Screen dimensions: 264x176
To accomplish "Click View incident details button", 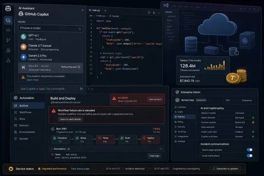I will click(x=71, y=119).
